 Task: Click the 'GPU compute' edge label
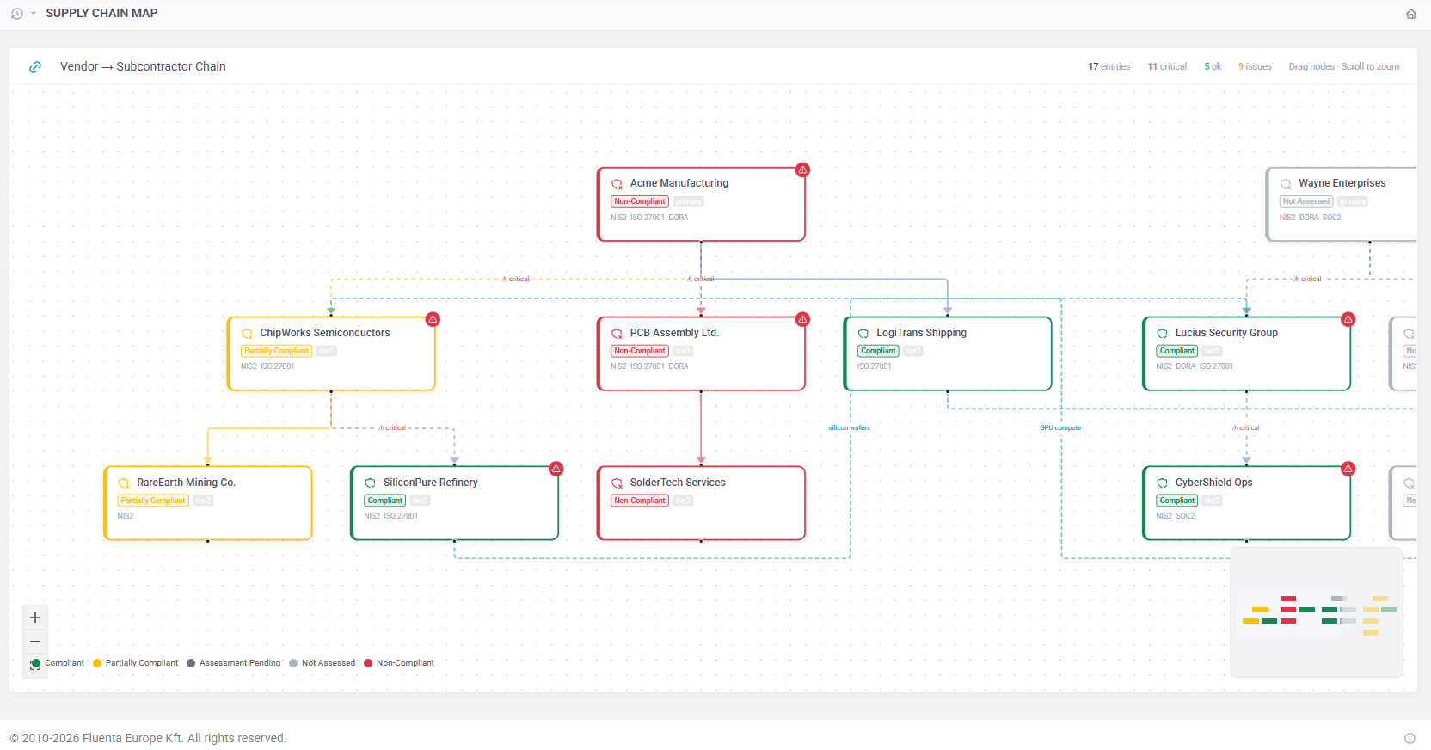click(1060, 427)
